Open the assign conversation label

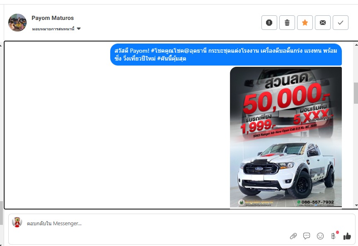point(53,29)
